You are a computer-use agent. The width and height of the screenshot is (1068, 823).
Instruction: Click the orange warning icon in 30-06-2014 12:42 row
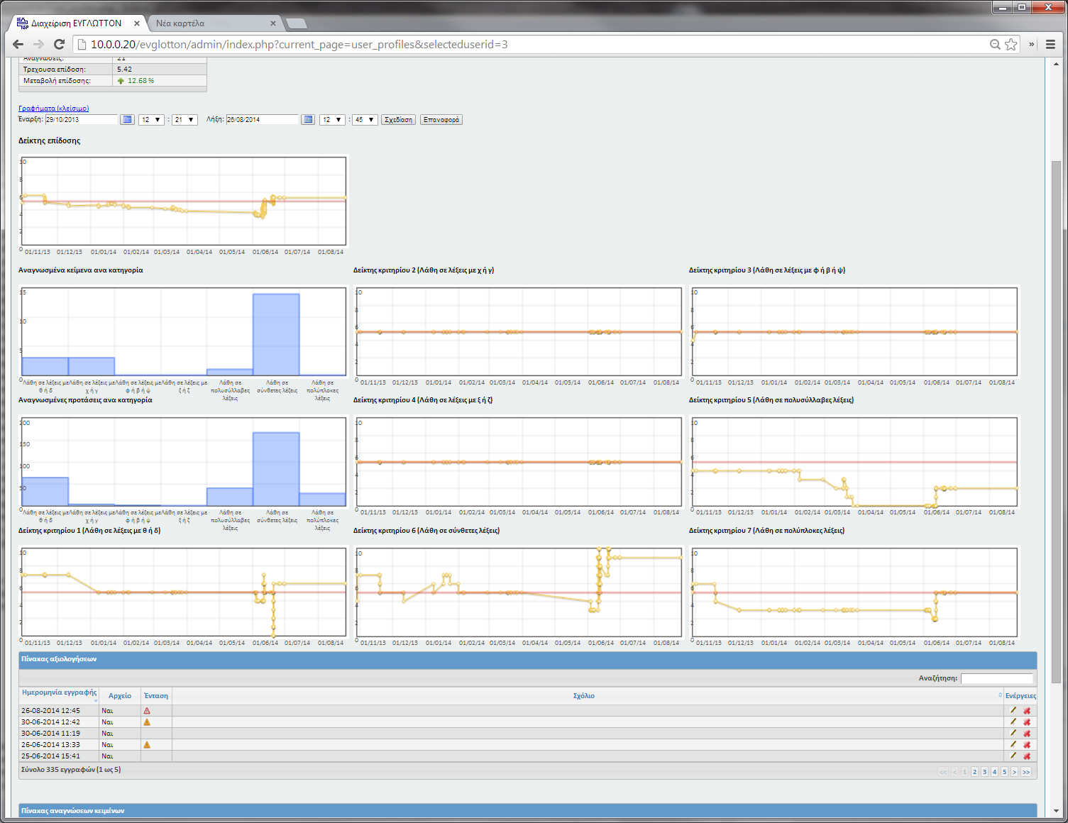tap(147, 722)
